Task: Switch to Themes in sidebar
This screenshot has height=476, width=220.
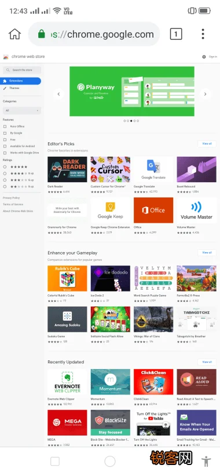Action: 14,88
